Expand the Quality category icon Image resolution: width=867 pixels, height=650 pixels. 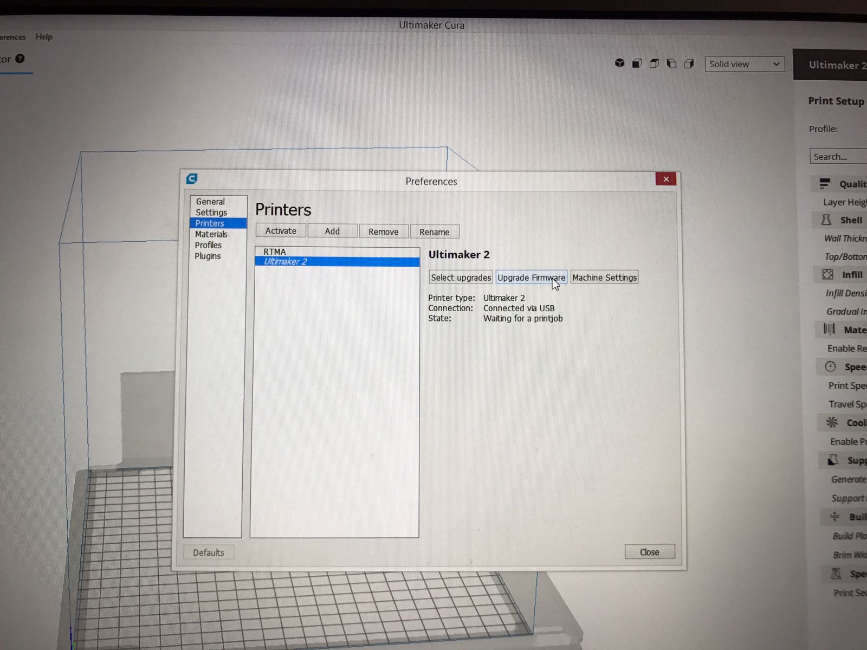825,184
